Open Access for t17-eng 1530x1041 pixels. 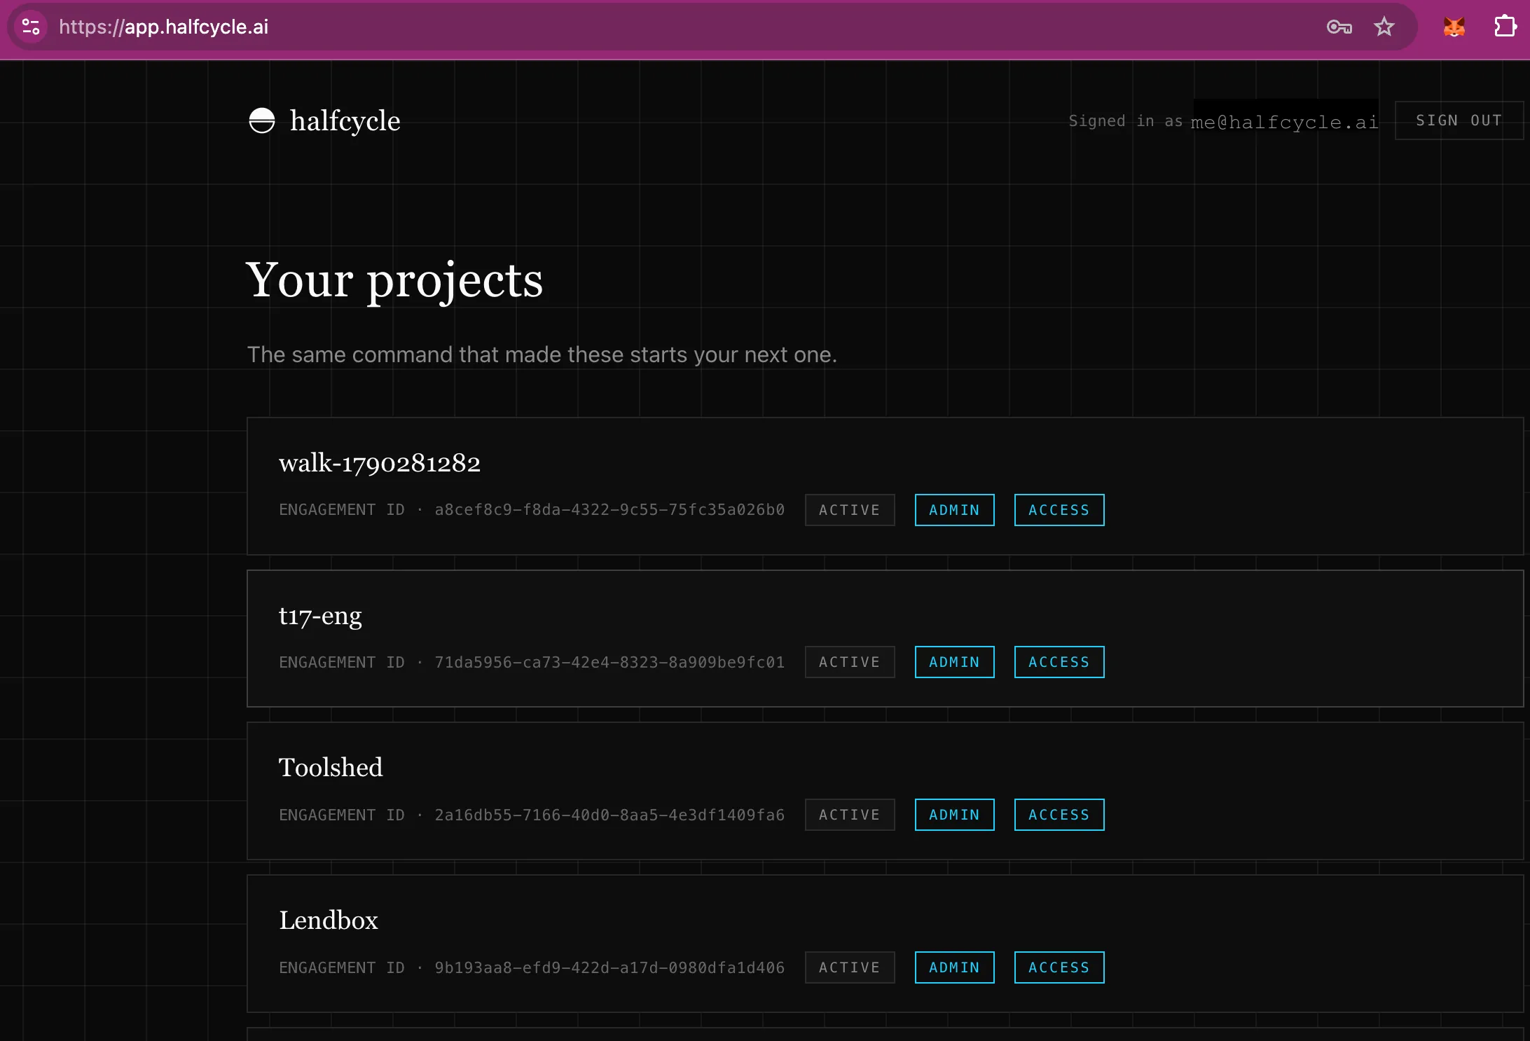click(x=1059, y=662)
